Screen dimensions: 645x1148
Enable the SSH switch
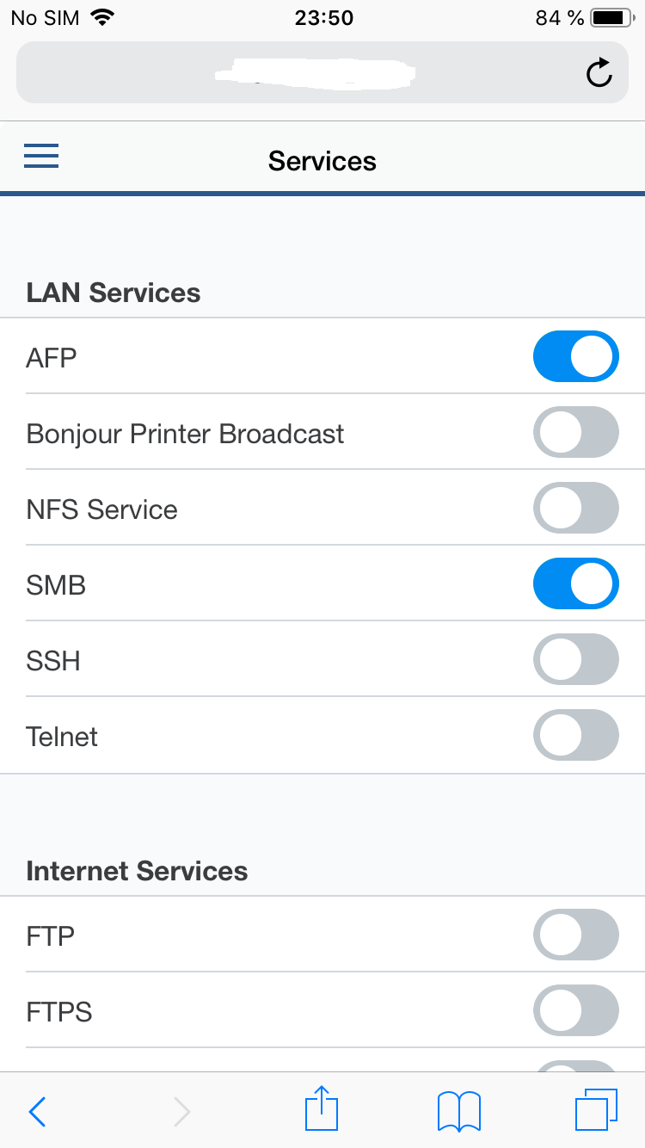click(x=575, y=659)
